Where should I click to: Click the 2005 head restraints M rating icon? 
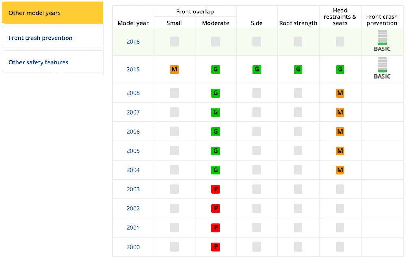coord(340,151)
